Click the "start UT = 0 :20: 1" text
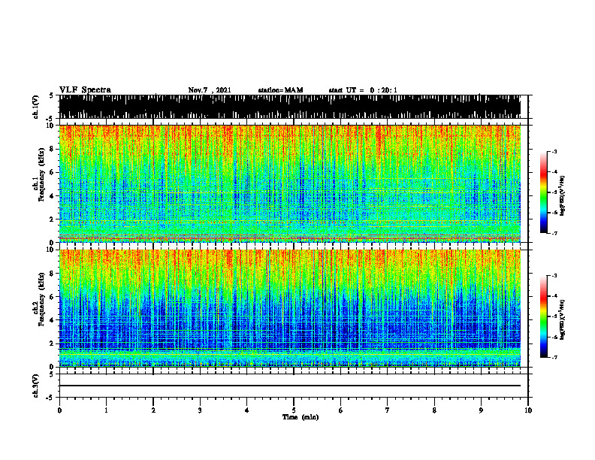The height and width of the screenshot is (460, 595). click(x=363, y=90)
